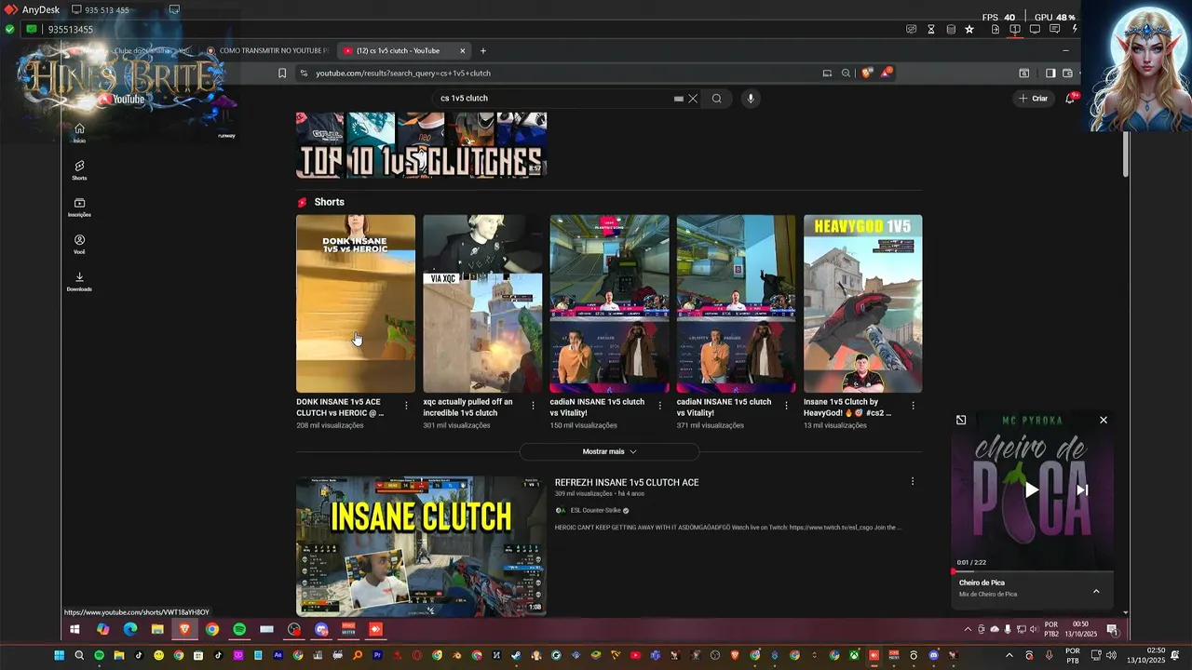Open Spotify in the remote taskbar
Image resolution: width=1192 pixels, height=670 pixels.
[239, 629]
